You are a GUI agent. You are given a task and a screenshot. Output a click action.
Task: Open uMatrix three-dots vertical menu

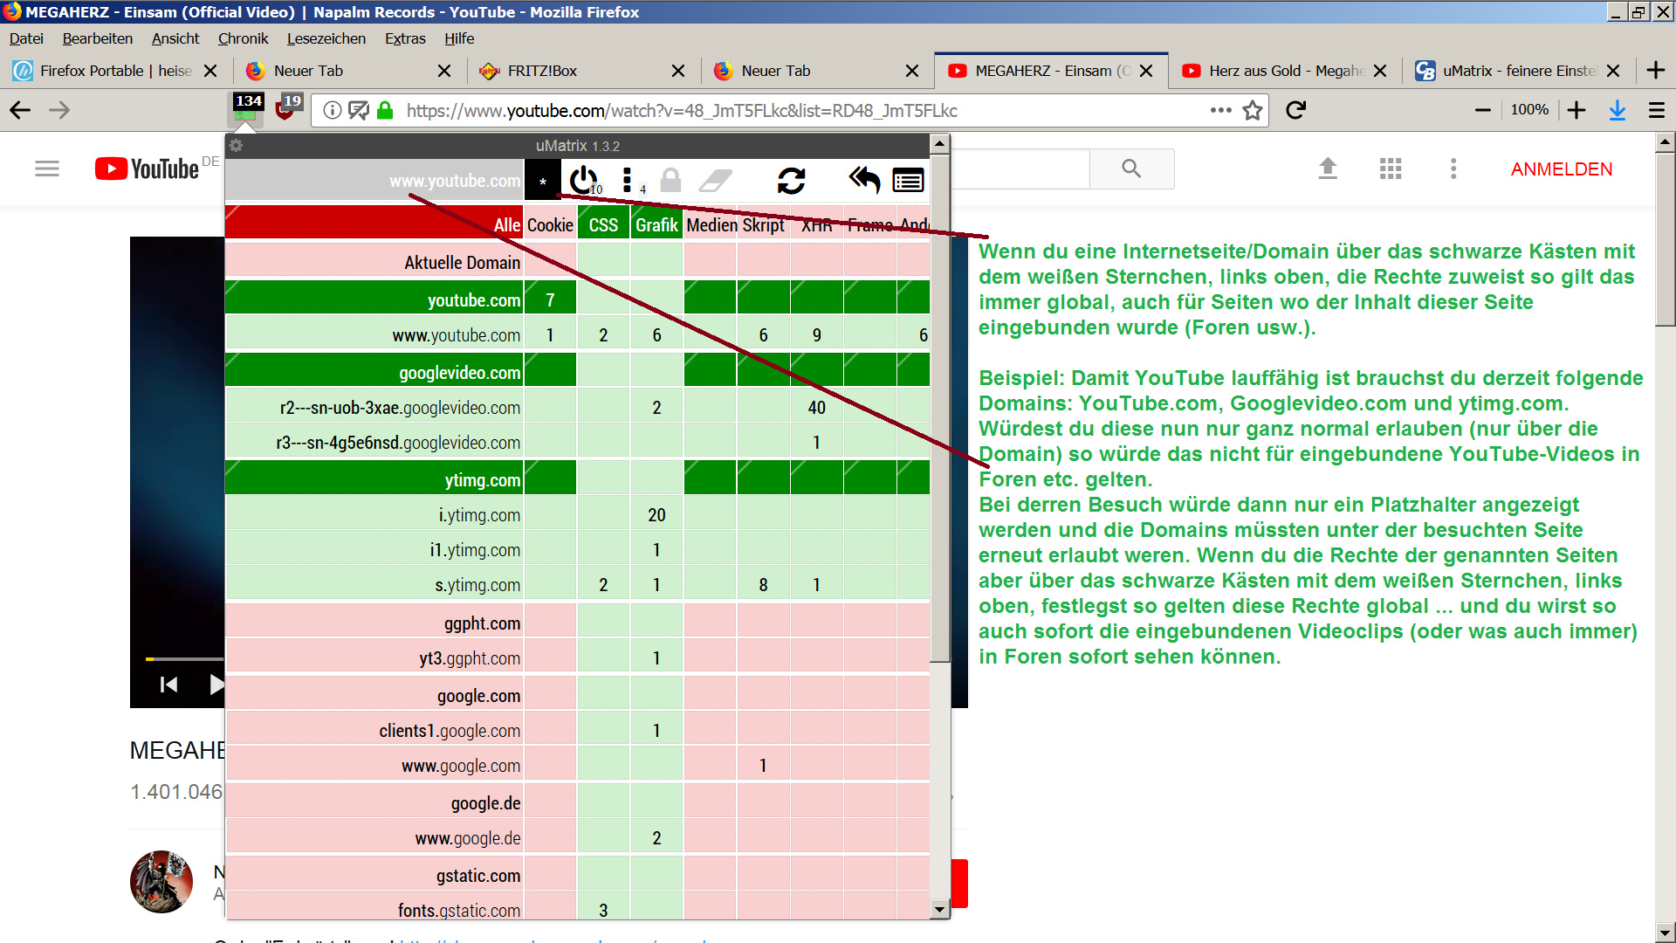(627, 181)
